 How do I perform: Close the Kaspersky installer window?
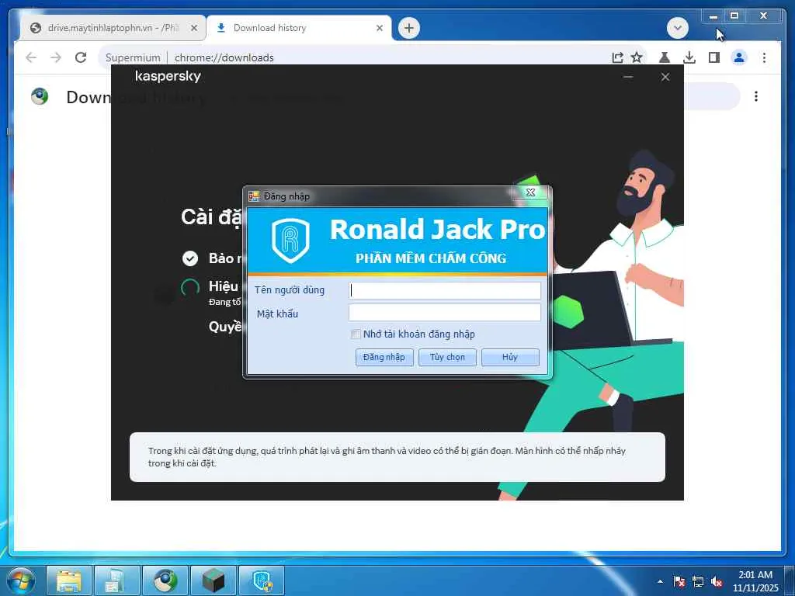[x=665, y=77]
